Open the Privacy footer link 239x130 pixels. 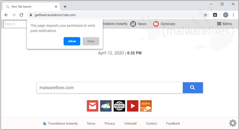(x=110, y=124)
